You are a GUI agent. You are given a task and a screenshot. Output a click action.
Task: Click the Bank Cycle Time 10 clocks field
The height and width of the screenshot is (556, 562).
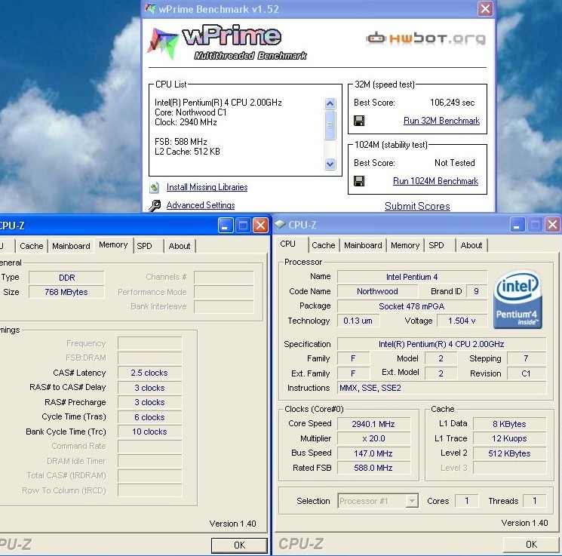(149, 432)
